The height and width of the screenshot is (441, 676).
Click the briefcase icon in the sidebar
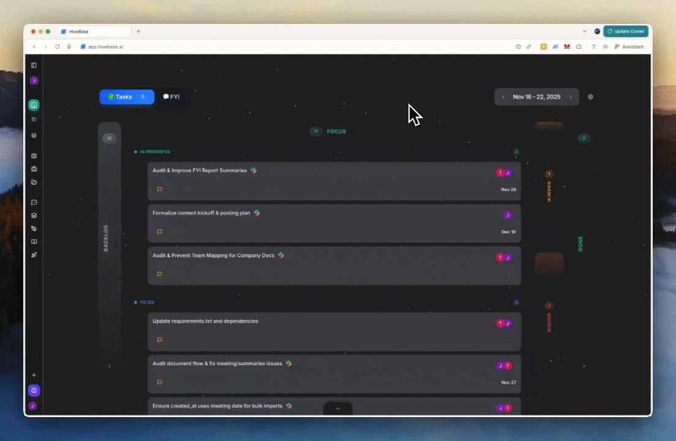point(34,169)
